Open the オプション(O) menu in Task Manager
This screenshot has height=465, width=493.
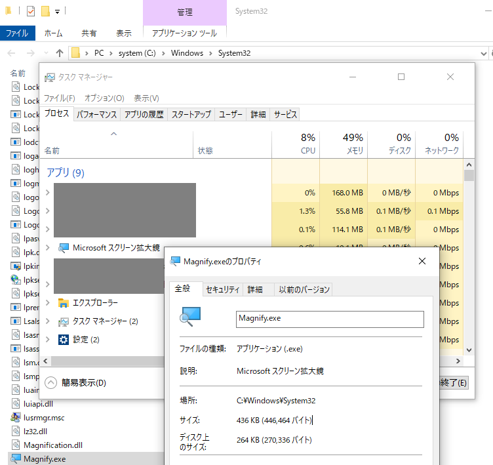tap(104, 98)
